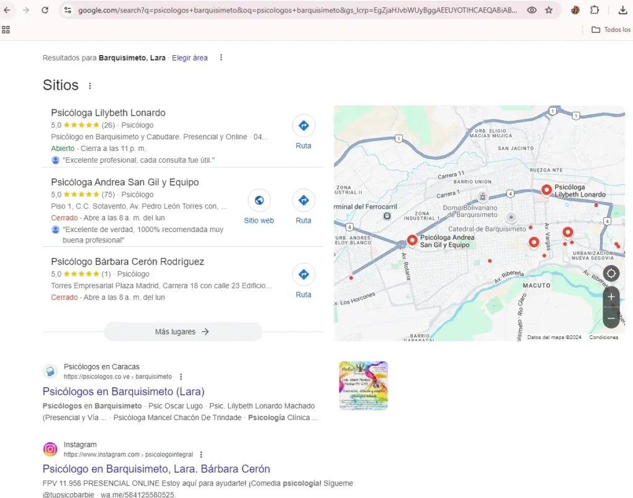Open the browser extensions puzzle icon
The image size is (633, 498).
[x=595, y=10]
